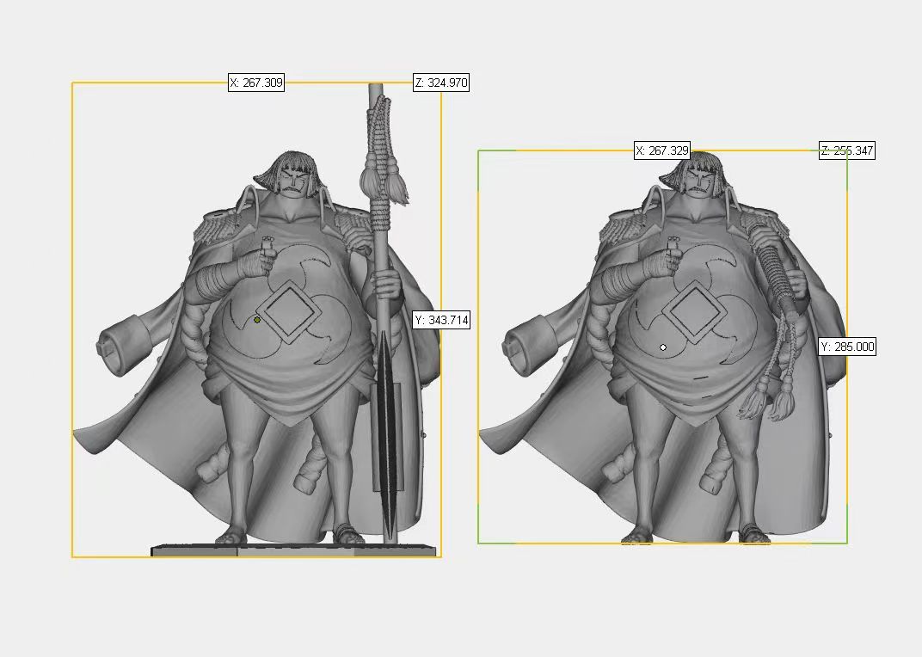Click the rectangular base plate under left model

click(x=293, y=551)
